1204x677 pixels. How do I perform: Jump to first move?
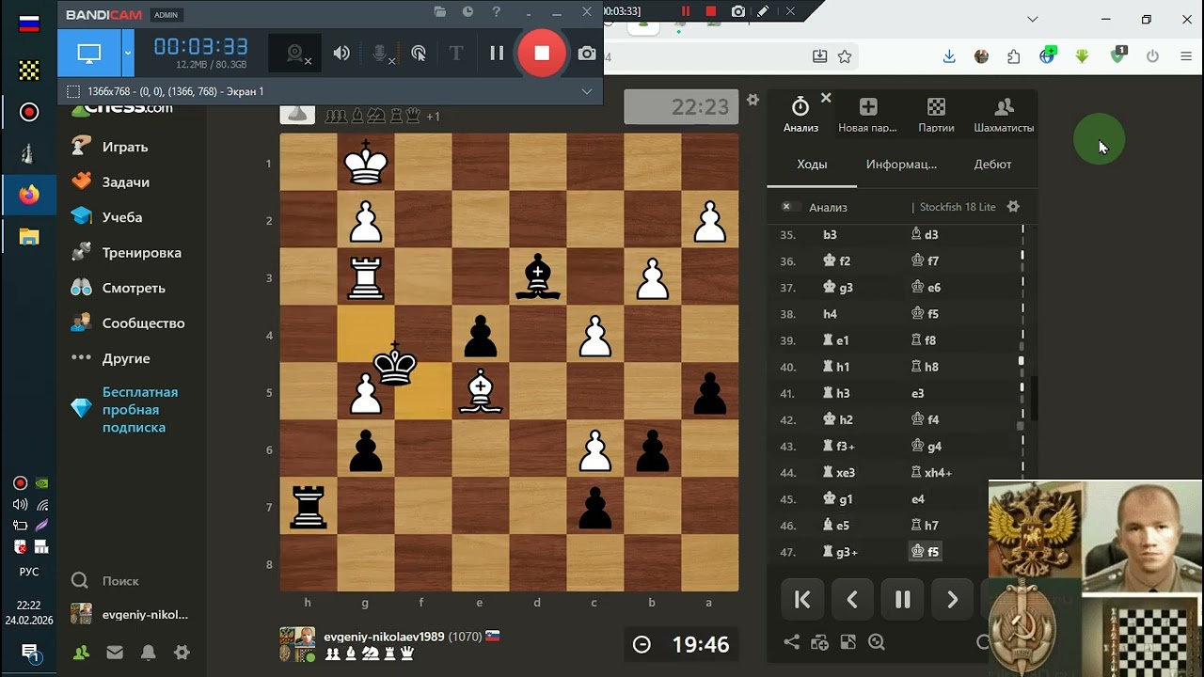tap(802, 600)
